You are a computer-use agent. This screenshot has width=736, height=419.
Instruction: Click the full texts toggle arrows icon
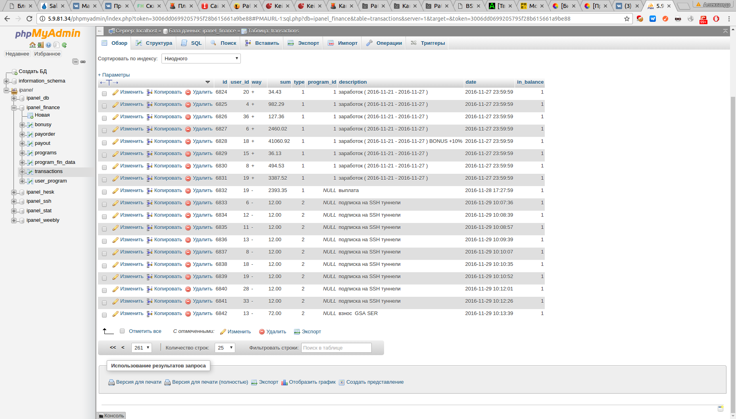pyautogui.click(x=109, y=83)
